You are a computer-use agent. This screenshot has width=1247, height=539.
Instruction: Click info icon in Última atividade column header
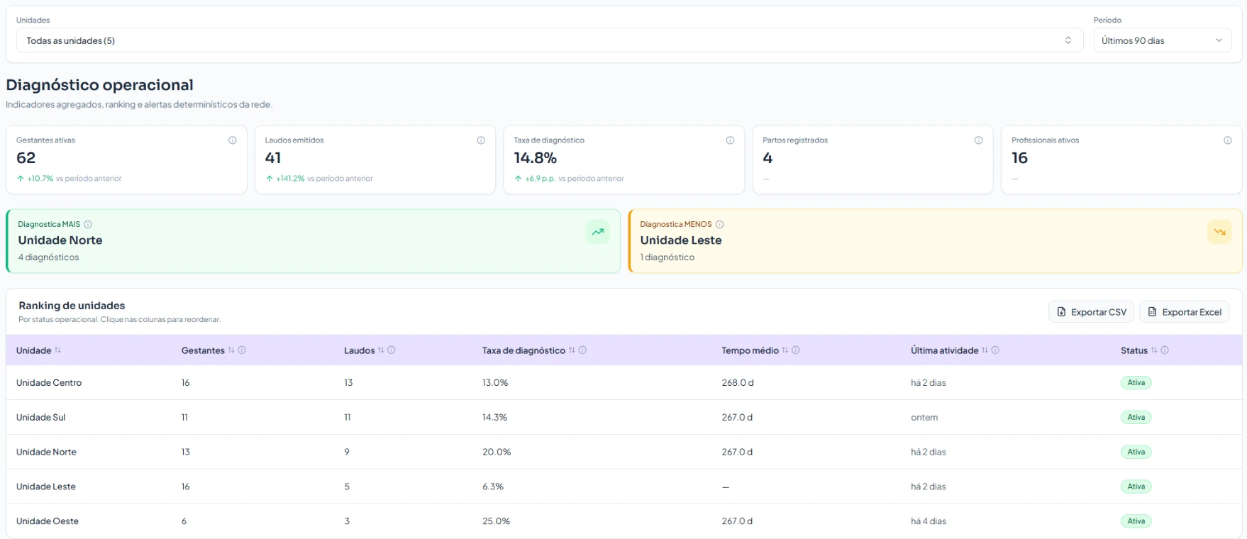tap(995, 350)
